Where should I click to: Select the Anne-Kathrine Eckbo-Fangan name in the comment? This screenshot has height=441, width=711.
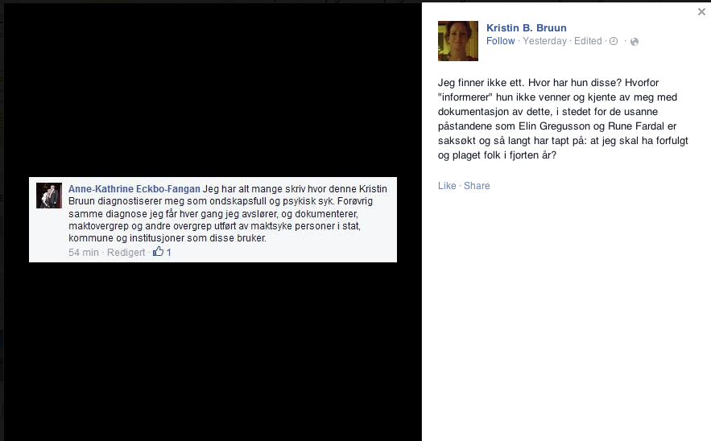click(134, 189)
